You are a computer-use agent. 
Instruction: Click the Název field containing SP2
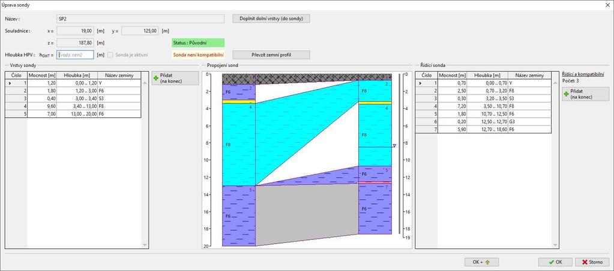pos(140,19)
